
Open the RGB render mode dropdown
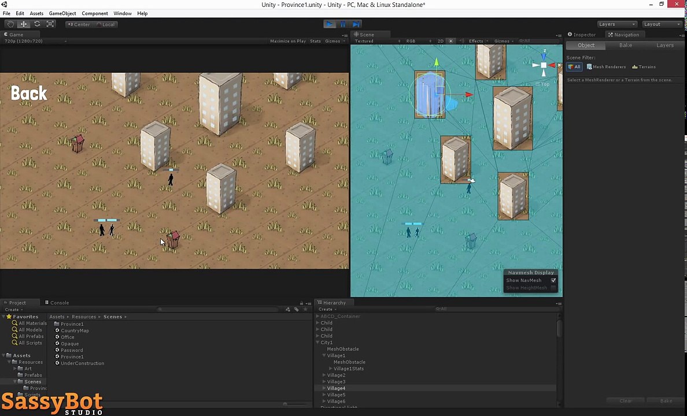pyautogui.click(x=419, y=41)
